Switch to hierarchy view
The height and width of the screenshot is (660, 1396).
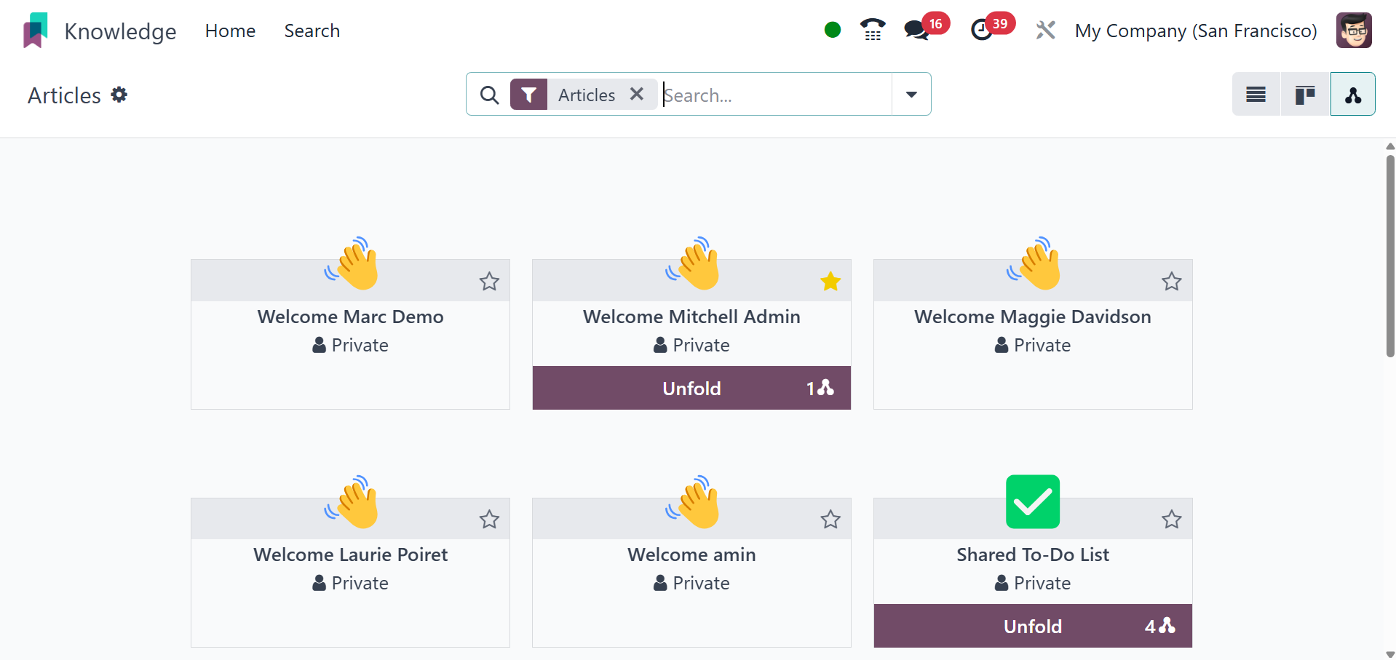pos(1352,95)
